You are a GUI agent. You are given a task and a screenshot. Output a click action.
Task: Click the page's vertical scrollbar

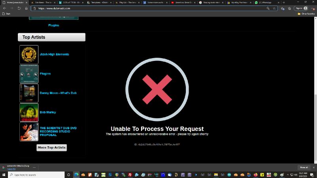pos(315,119)
